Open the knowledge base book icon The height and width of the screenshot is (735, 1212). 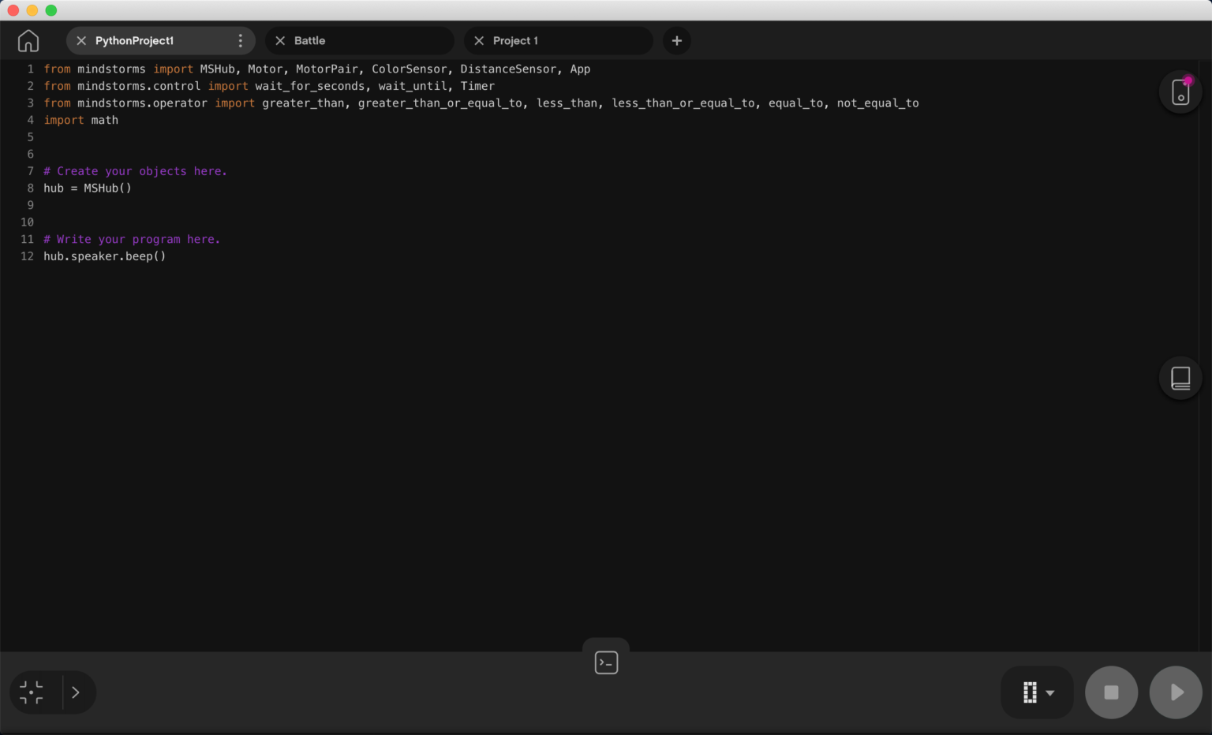click(1180, 379)
